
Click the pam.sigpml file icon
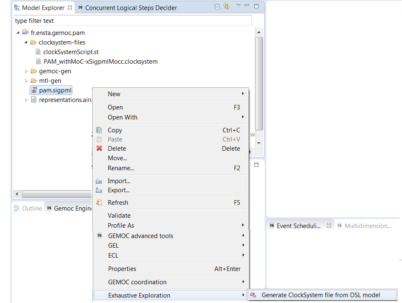[x=34, y=90]
